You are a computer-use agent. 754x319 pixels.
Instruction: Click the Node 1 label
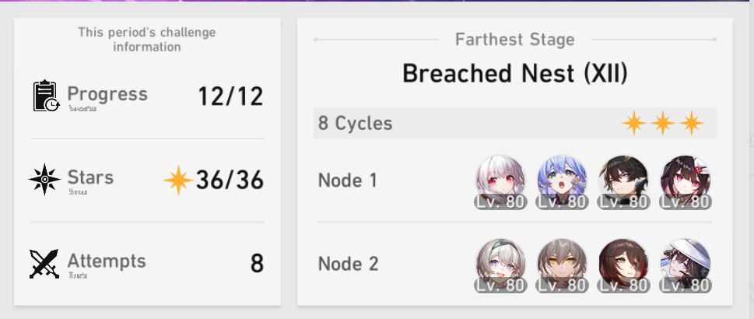(x=348, y=181)
